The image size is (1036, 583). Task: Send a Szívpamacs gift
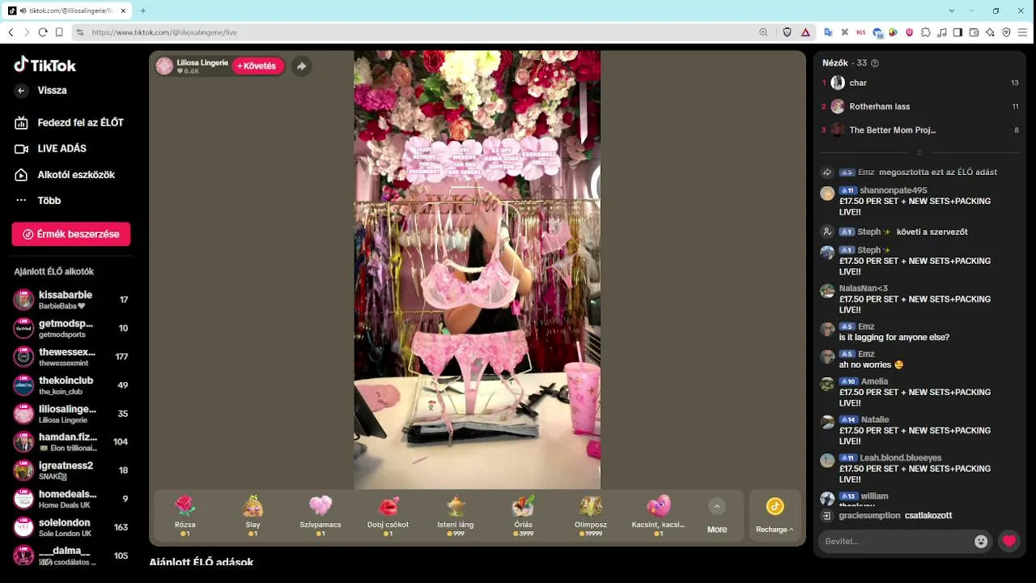point(321,517)
